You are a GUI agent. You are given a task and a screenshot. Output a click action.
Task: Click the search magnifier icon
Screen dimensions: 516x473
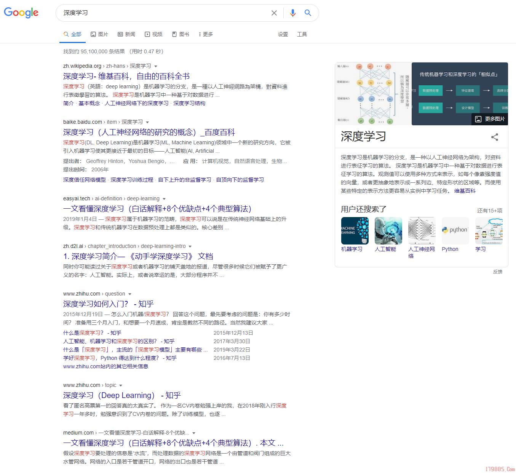coord(308,13)
